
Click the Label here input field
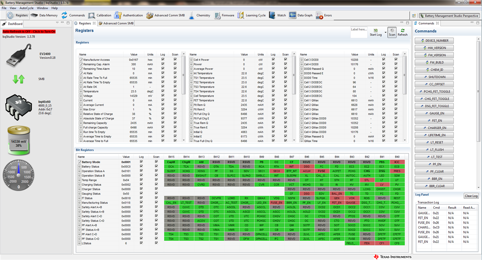(x=359, y=32)
